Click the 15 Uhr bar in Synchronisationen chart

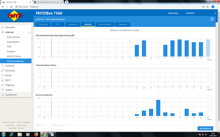click(158, 108)
